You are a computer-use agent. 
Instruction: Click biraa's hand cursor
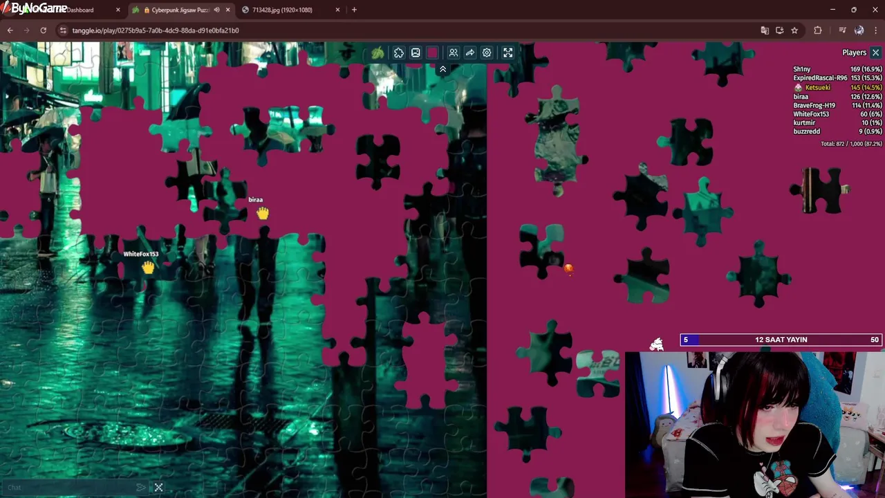click(263, 214)
